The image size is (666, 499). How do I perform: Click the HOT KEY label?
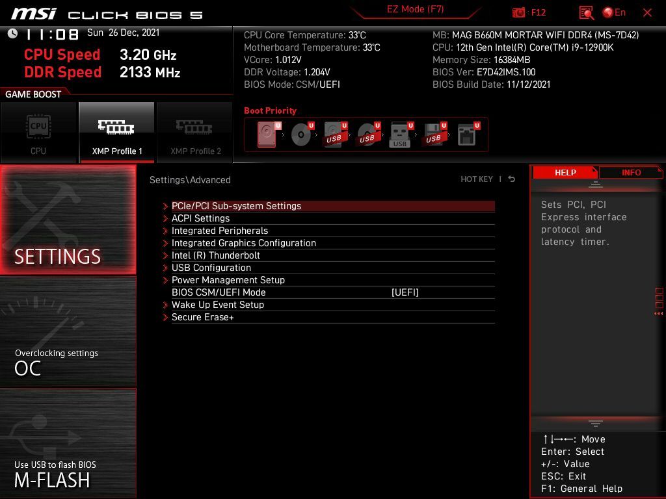476,179
